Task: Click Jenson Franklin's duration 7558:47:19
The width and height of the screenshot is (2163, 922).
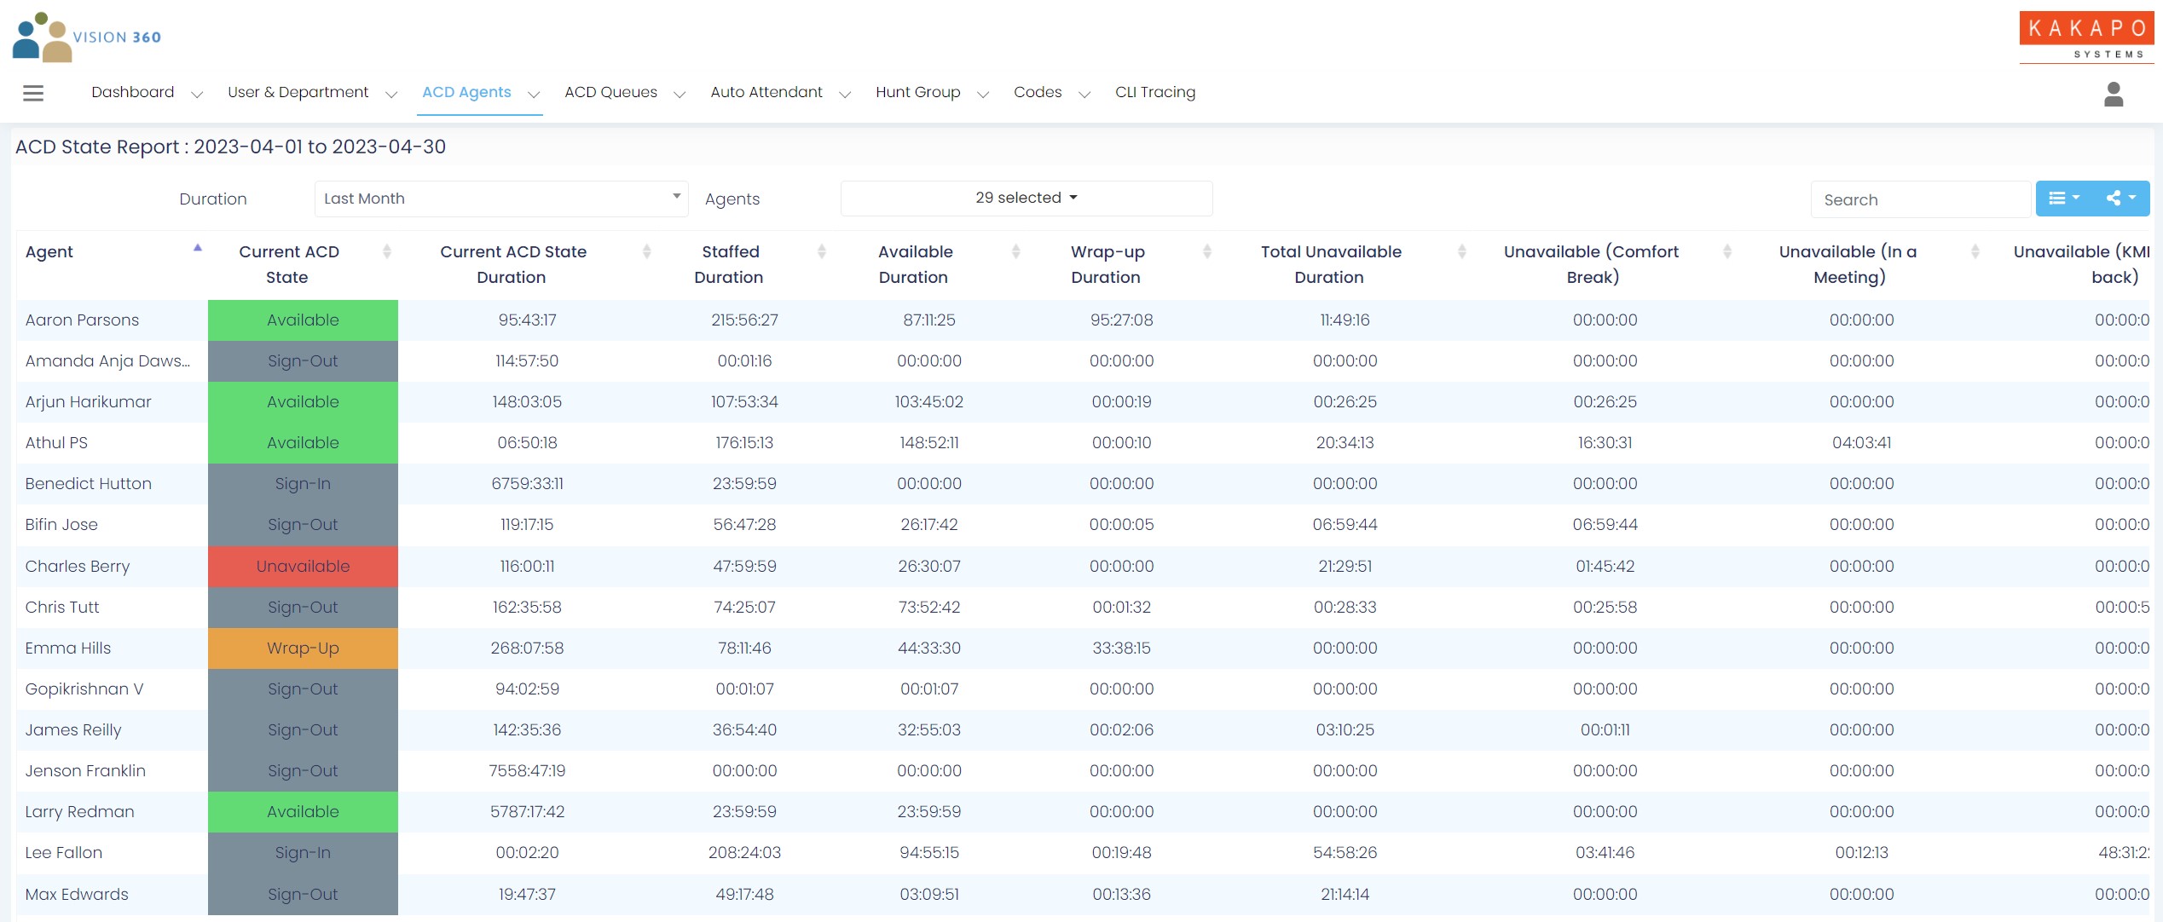Action: point(527,771)
